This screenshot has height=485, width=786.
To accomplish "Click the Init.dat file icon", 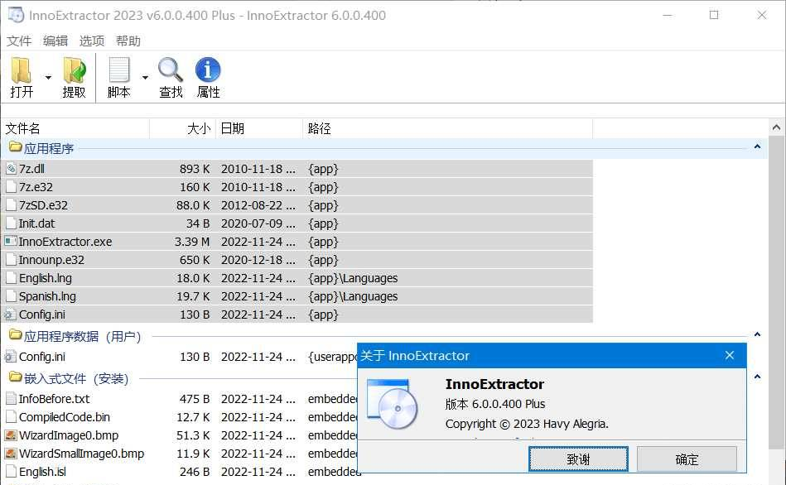I will click(x=11, y=223).
